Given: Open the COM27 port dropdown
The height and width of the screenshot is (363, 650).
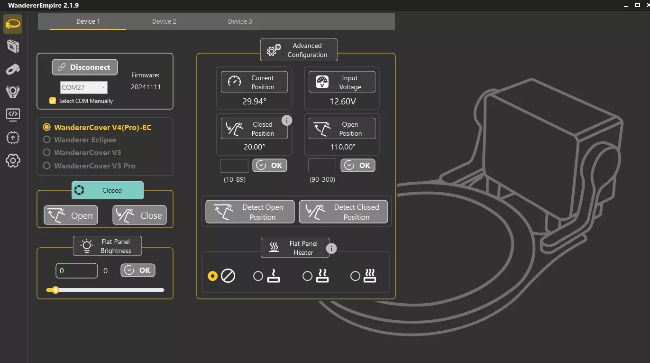Looking at the screenshot, I should click(x=84, y=88).
